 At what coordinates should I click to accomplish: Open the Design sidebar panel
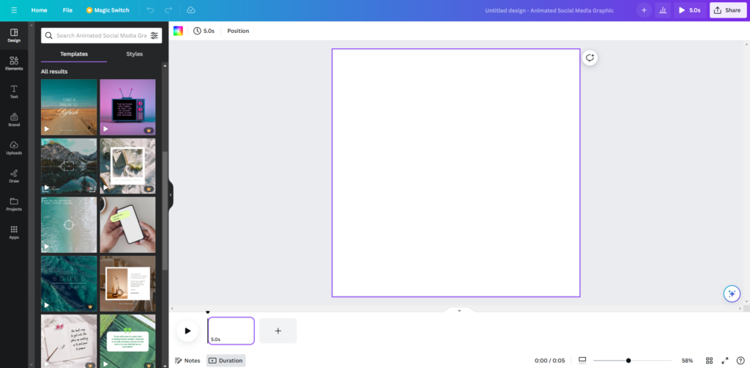[x=14, y=35]
